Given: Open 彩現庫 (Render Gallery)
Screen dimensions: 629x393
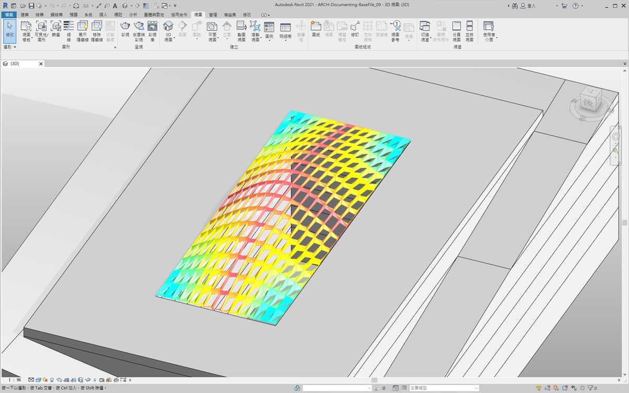Looking at the screenshot, I should coord(152,31).
